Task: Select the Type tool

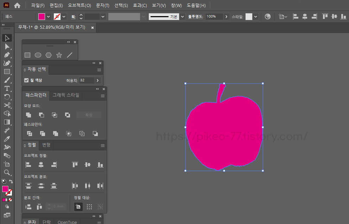Action: 7,88
